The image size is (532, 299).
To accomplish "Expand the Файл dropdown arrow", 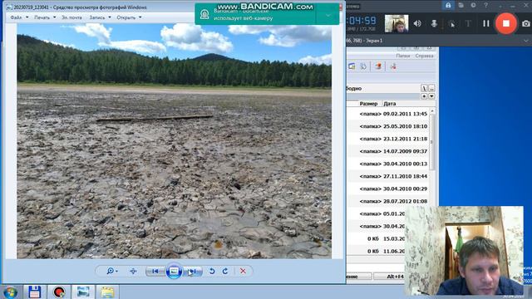I will tap(27, 17).
